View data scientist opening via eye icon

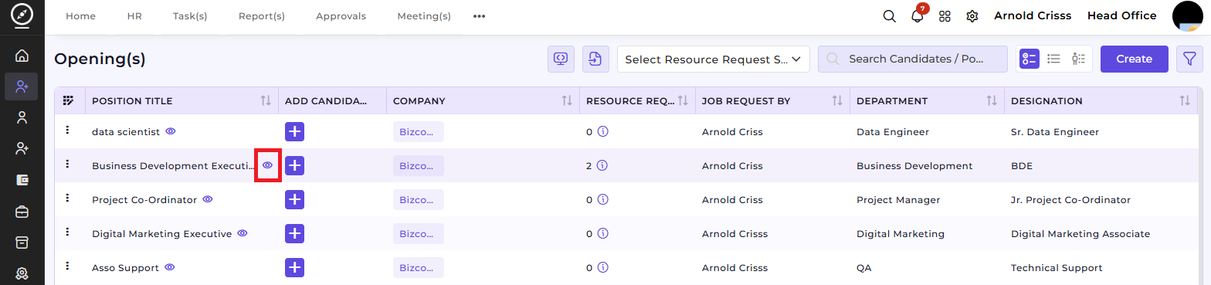coord(171,131)
